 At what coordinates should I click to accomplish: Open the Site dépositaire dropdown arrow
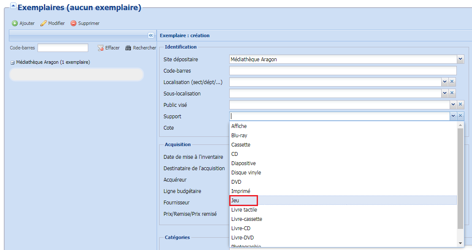[x=460, y=60]
